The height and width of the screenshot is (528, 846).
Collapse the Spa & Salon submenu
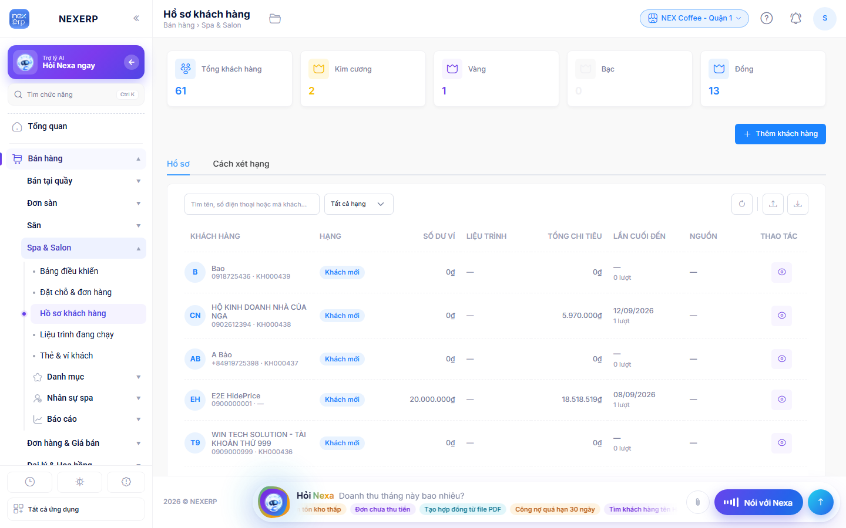[x=83, y=248]
